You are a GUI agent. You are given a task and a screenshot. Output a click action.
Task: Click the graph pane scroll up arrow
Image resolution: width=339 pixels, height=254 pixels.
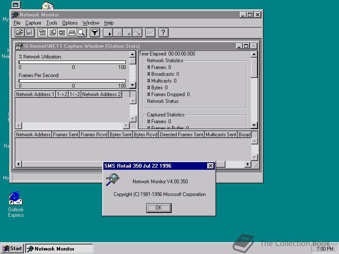pyautogui.click(x=133, y=54)
